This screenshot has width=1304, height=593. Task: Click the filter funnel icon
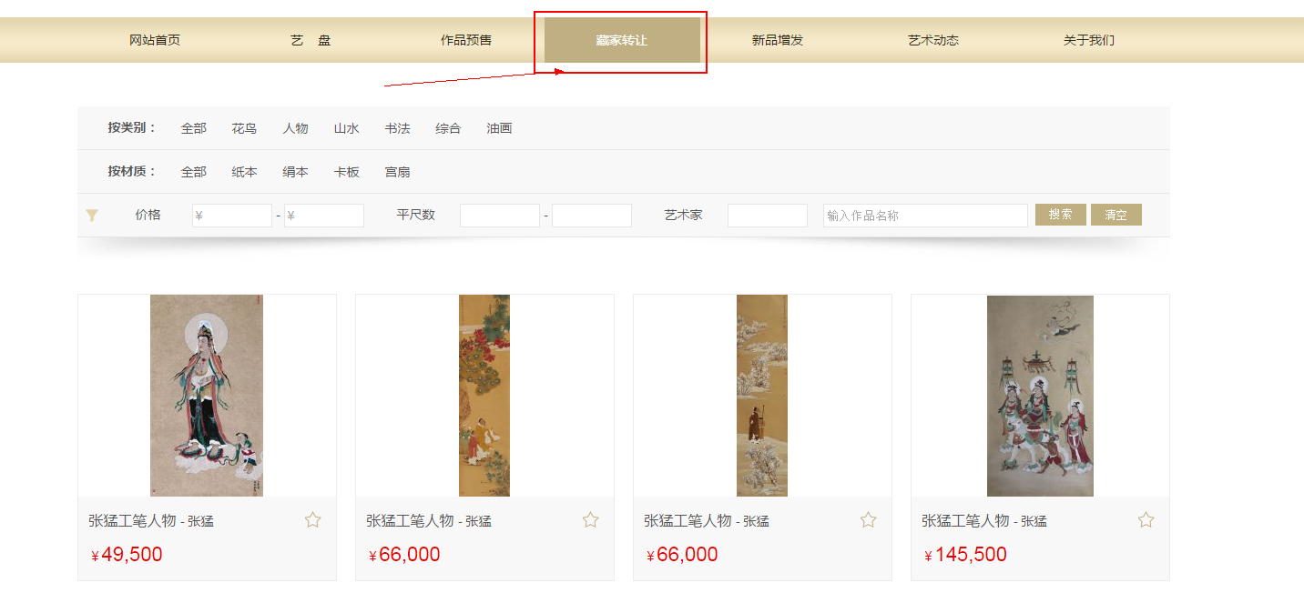tap(92, 216)
